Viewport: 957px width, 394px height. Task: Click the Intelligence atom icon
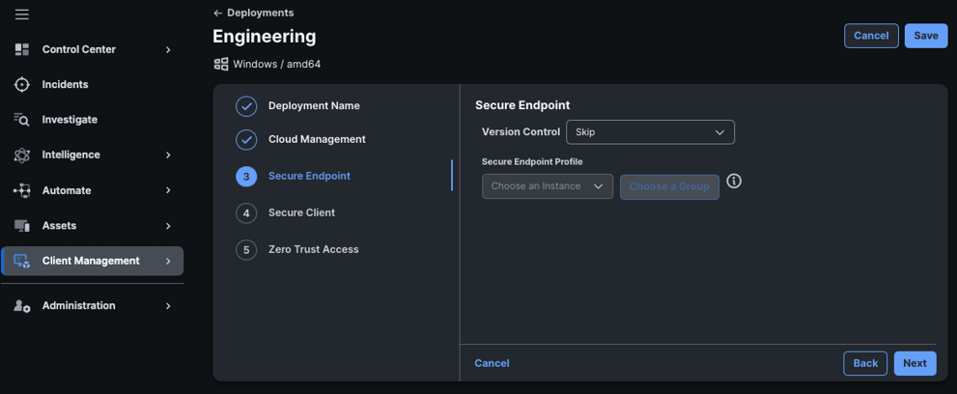[22, 155]
